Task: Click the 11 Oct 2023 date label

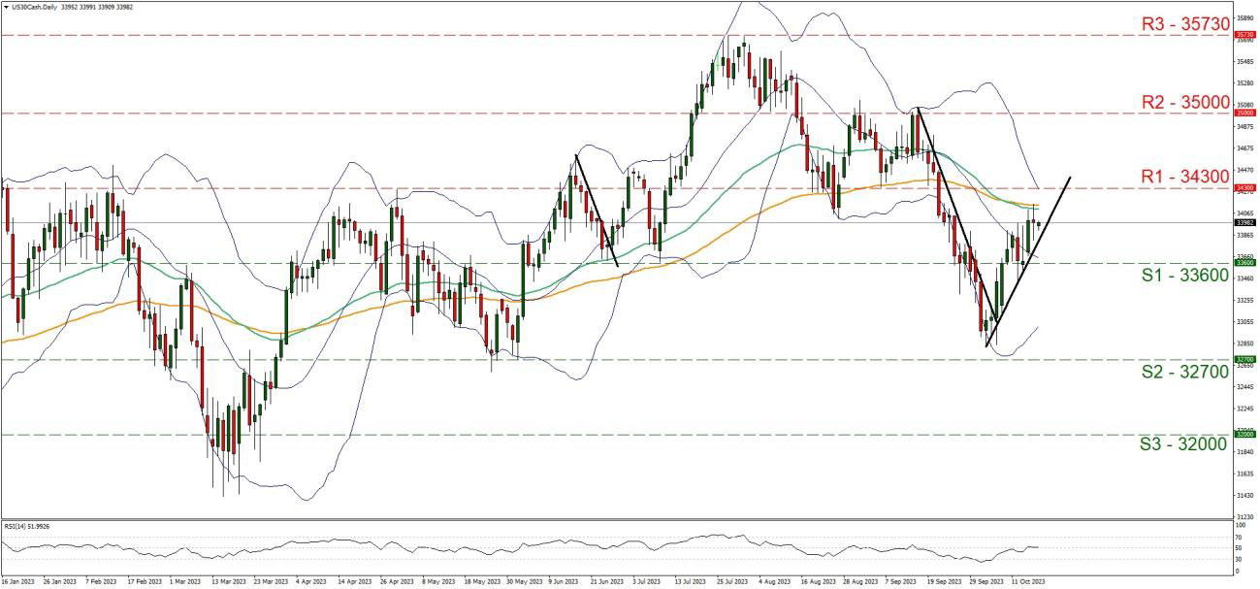Action: pyautogui.click(x=1030, y=582)
